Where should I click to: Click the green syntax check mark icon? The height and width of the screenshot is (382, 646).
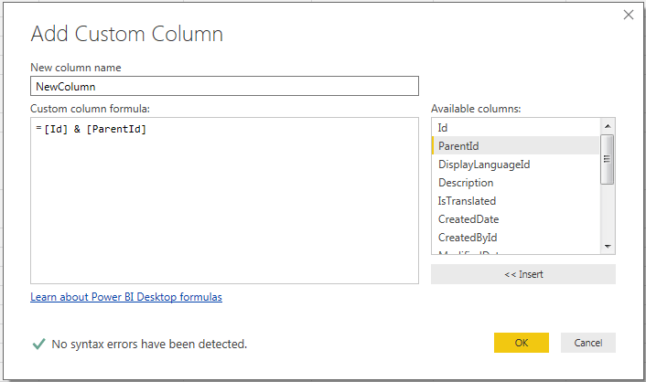[x=38, y=344]
